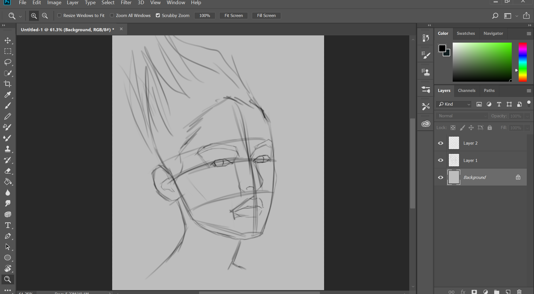The width and height of the screenshot is (534, 294).
Task: Click the Zoom Out magnifier icon
Action: click(45, 16)
